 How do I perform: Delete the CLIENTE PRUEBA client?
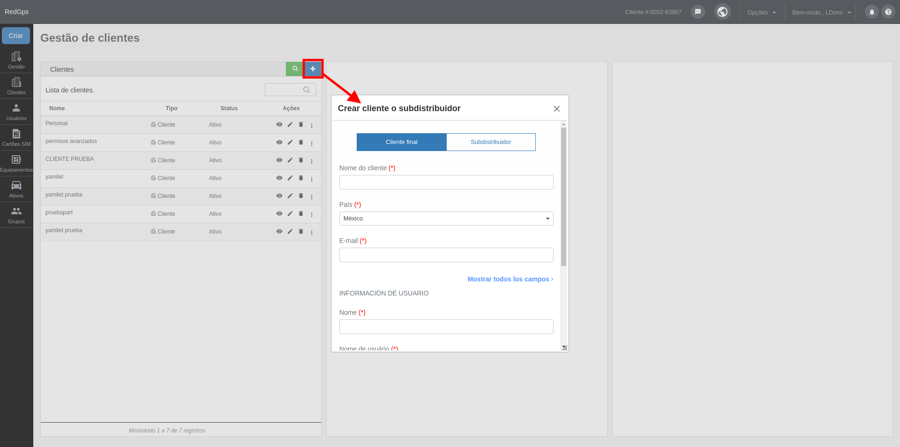click(x=301, y=160)
